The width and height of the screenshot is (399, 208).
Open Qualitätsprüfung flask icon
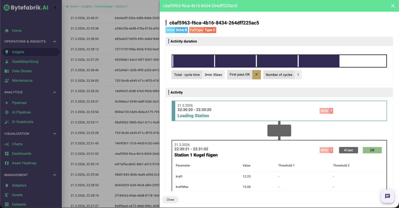[x=7, y=62]
